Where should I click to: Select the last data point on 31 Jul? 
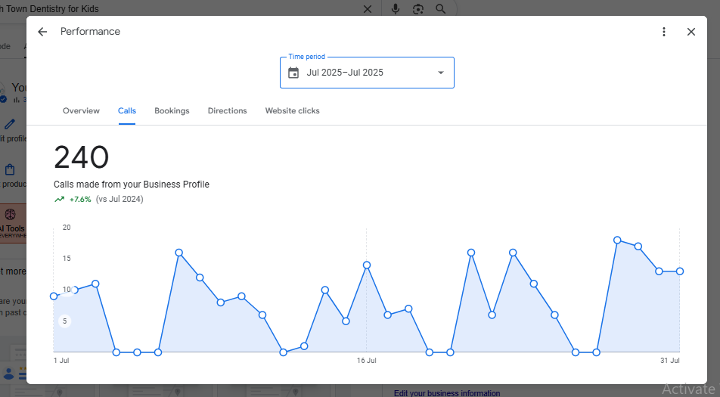(679, 271)
